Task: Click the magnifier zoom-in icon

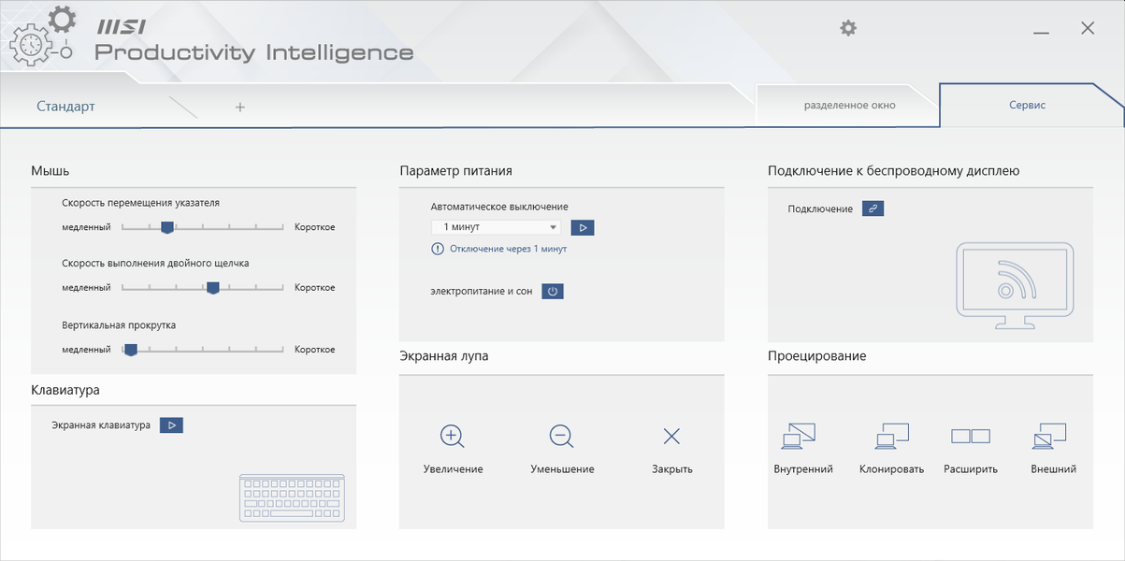Action: (x=453, y=436)
